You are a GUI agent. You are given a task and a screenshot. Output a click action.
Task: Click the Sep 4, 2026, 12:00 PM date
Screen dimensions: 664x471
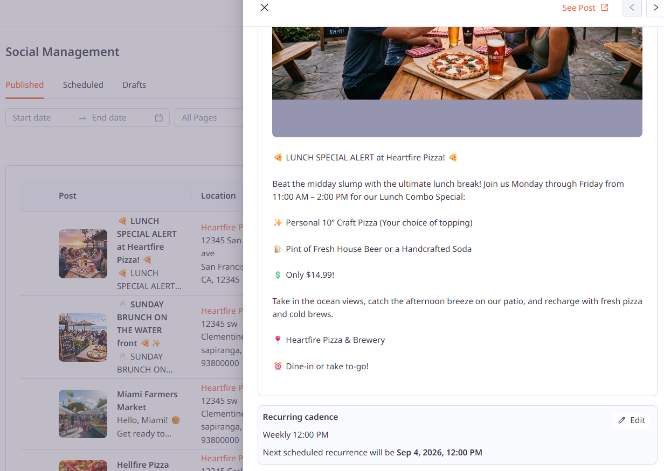[439, 453]
